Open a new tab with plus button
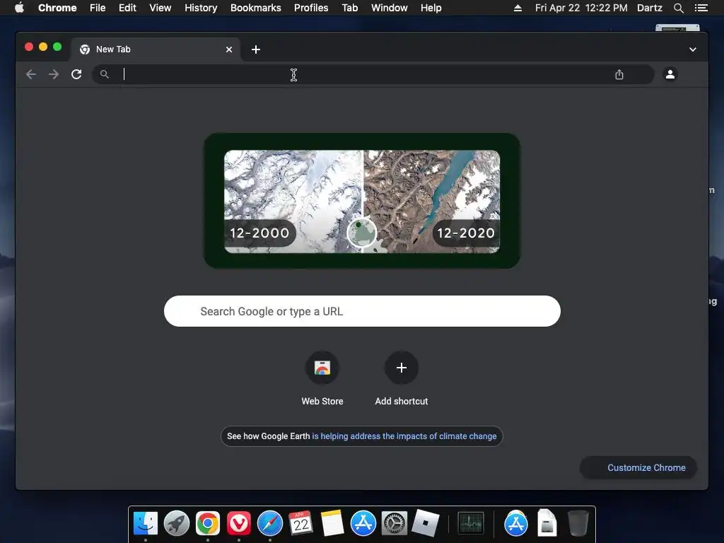 [256, 49]
